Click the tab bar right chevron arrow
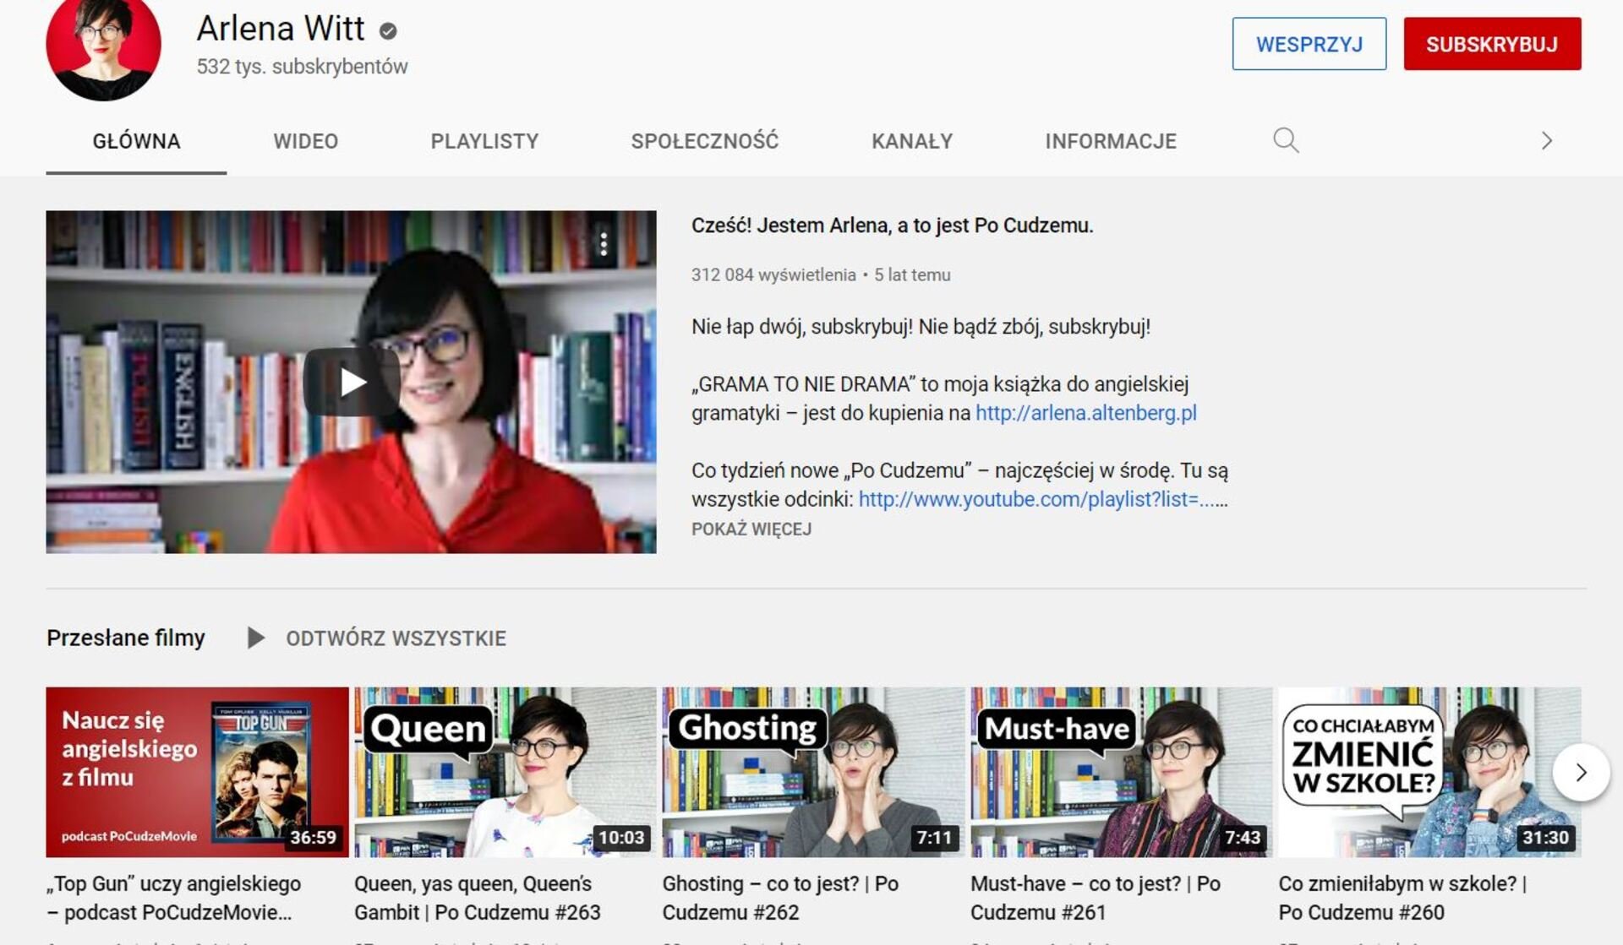This screenshot has height=945, width=1623. click(1546, 140)
